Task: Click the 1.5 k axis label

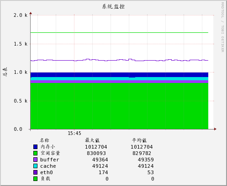Action: pos(21,44)
